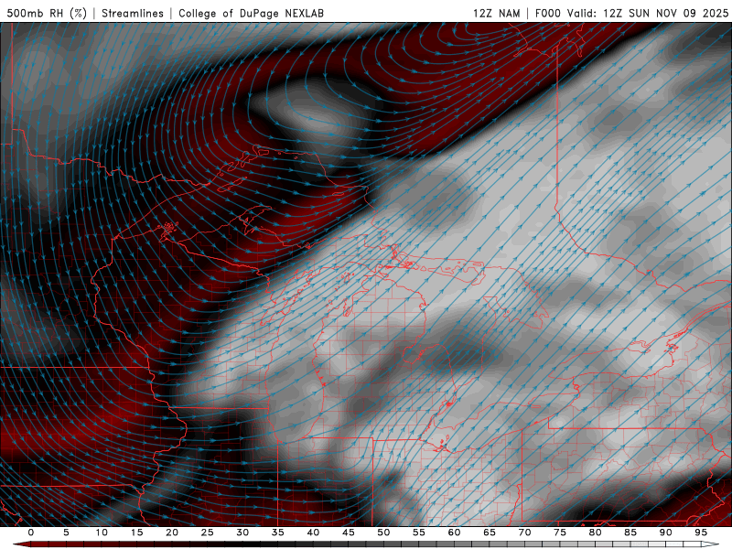Select the 'Streamlines' label in header
732x549 pixels.
(x=133, y=13)
